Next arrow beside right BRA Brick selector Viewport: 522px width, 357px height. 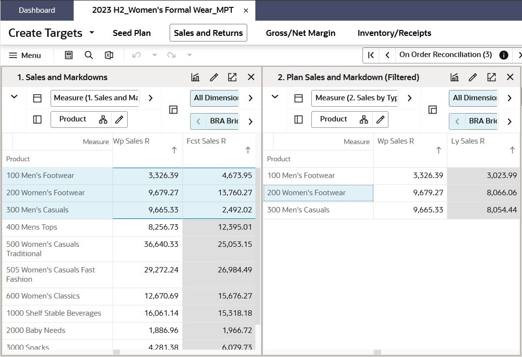tap(509, 121)
